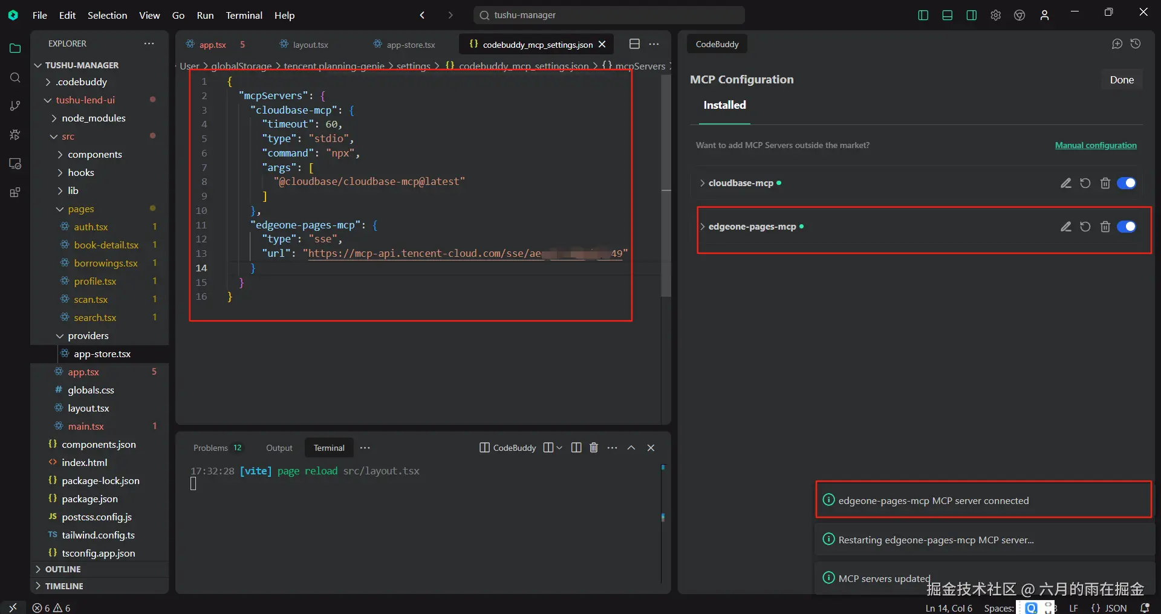The image size is (1161, 614).
Task: Expand the OUTLINE section
Action: click(62, 569)
